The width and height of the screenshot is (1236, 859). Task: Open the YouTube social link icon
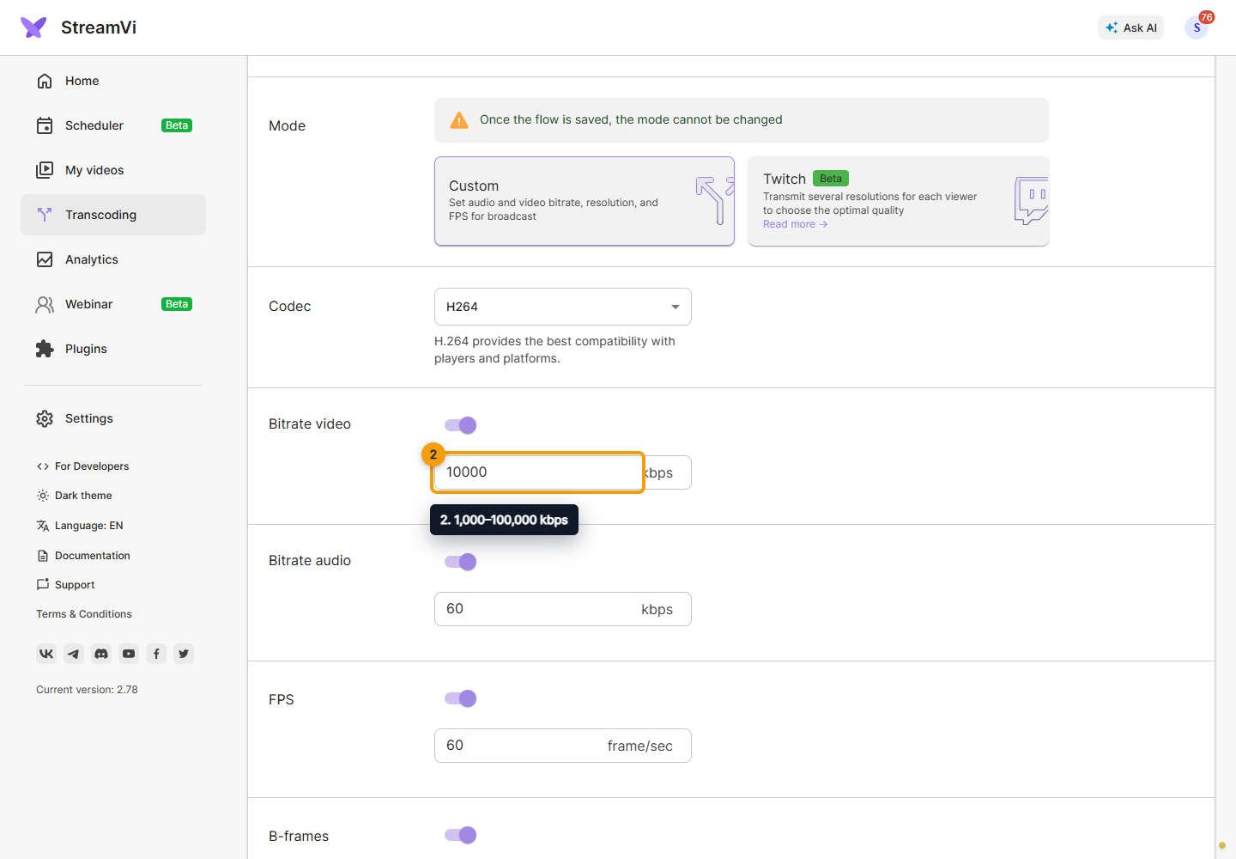pyautogui.click(x=129, y=654)
